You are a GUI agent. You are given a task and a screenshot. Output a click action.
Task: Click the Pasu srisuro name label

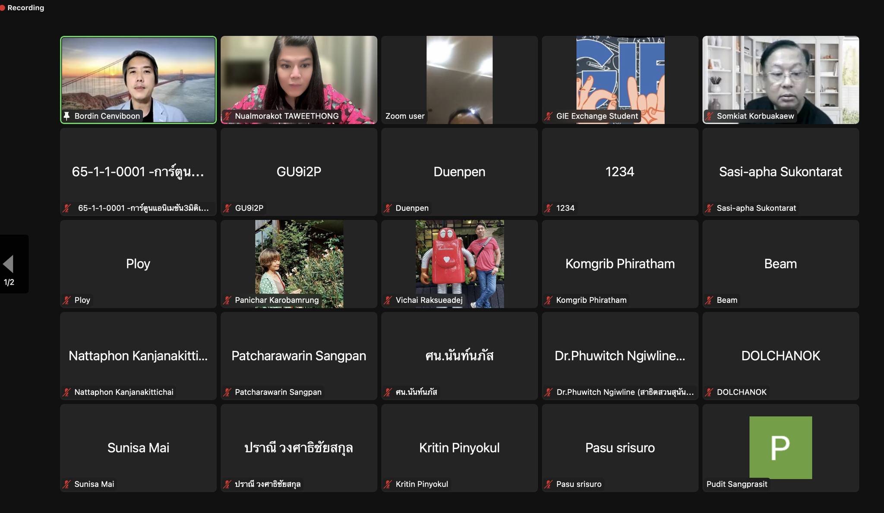coord(578,484)
